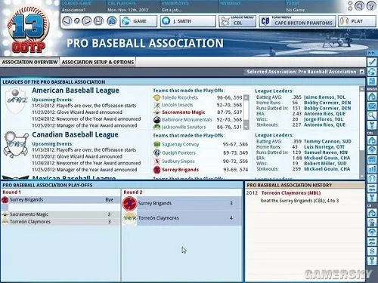Open the Surrey Brigands link in Canadian league
Image resolution: width=378 pixels, height=283 pixels.
point(180,170)
